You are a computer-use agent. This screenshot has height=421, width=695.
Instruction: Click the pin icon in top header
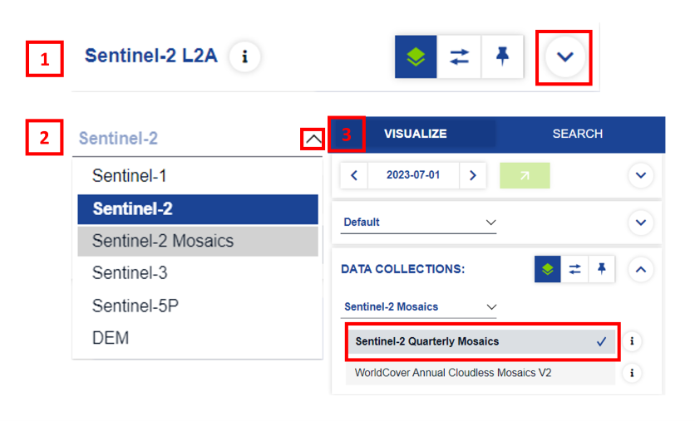pos(502,56)
